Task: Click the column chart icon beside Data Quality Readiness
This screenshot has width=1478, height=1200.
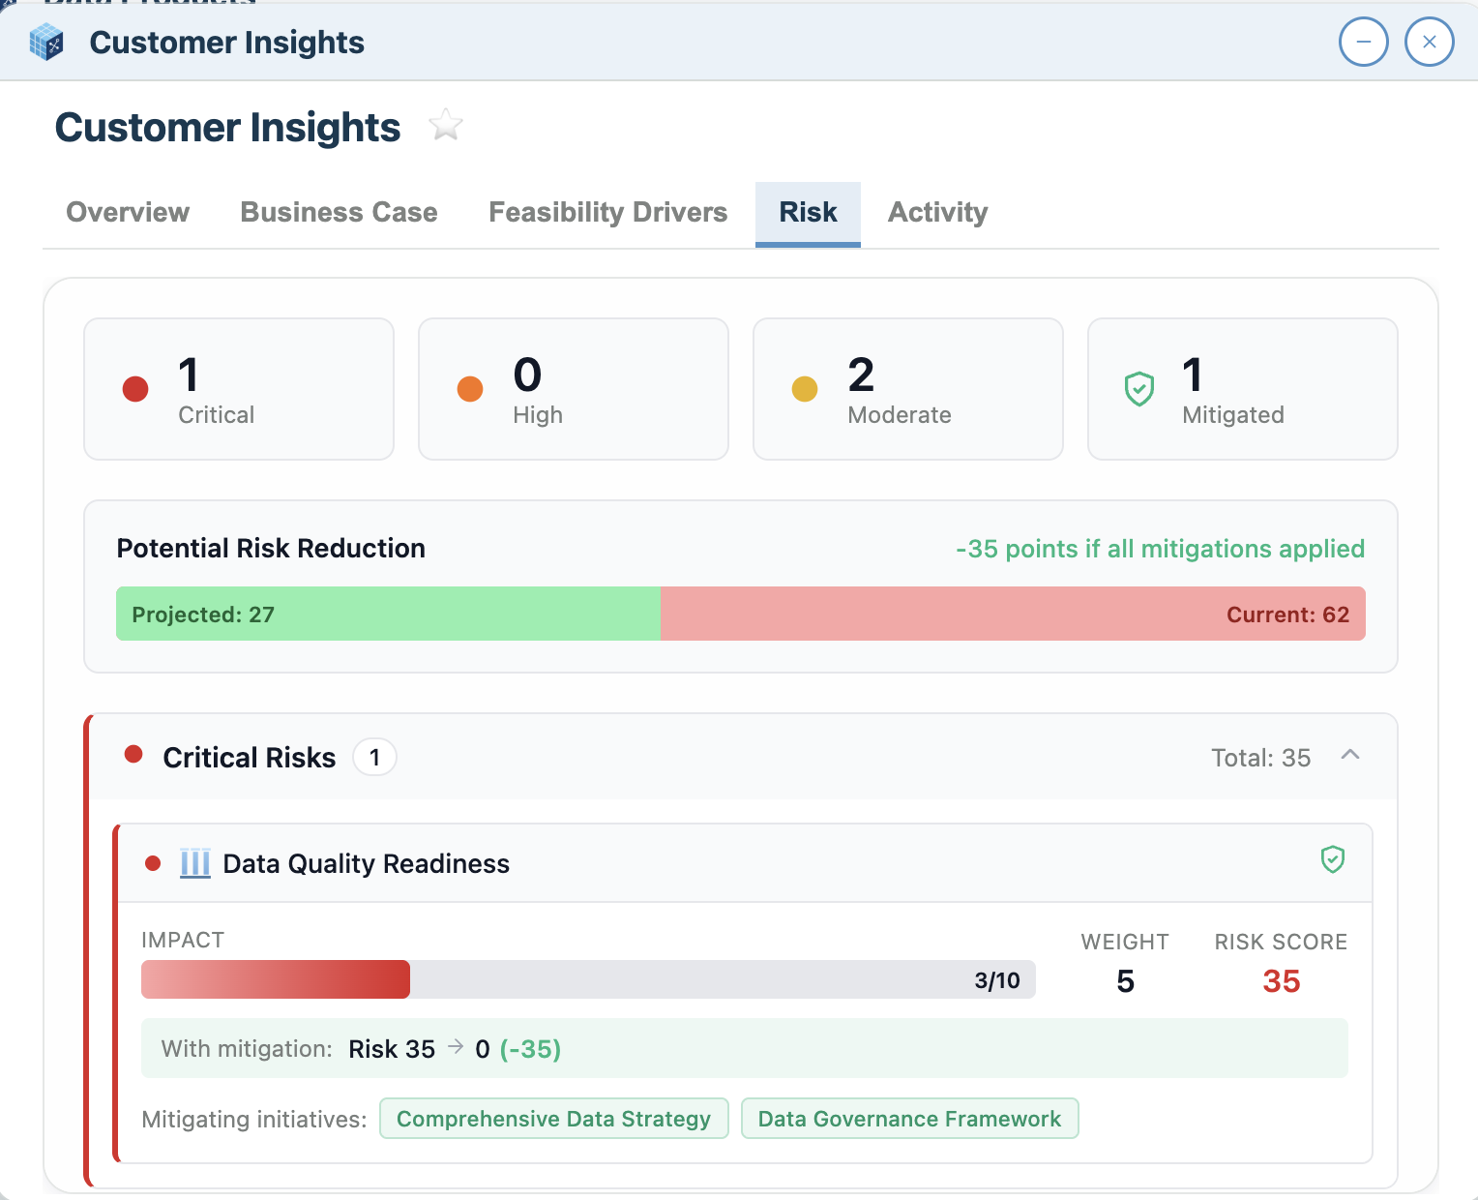Action: pos(194,863)
